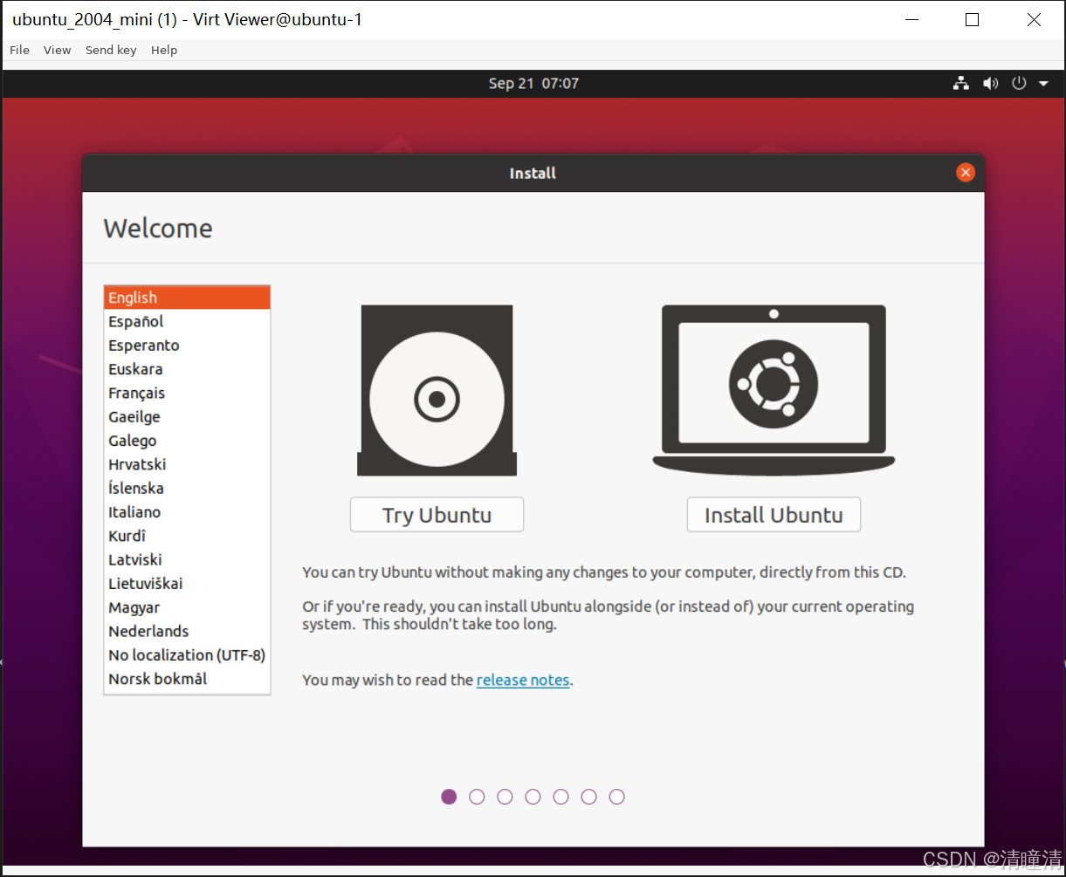Open the File menu in Virt Viewer
Image resolution: width=1066 pixels, height=877 pixels.
(x=19, y=50)
